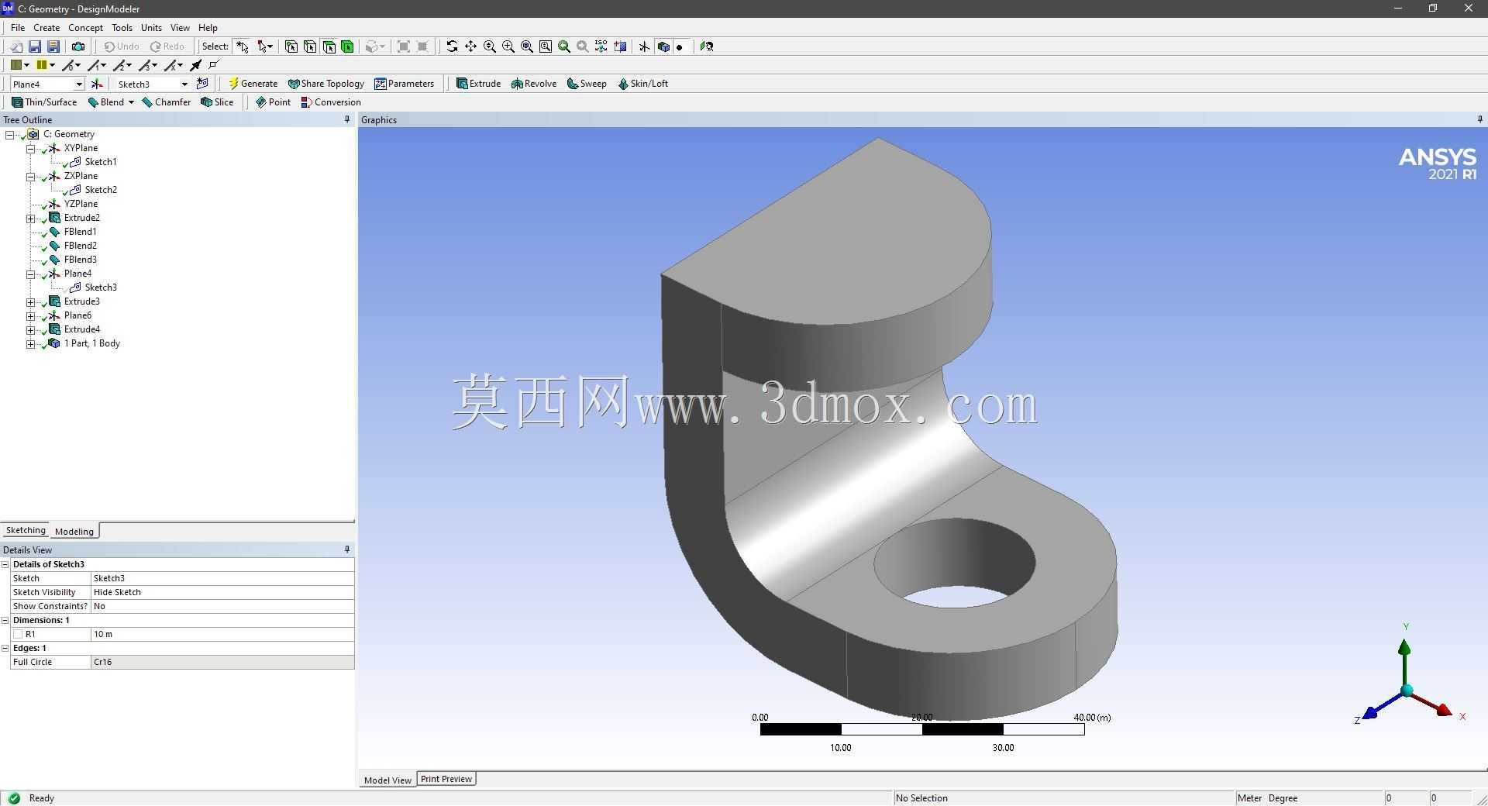The height and width of the screenshot is (806, 1488).
Task: Click the Skin/Loft tool
Action: (642, 84)
